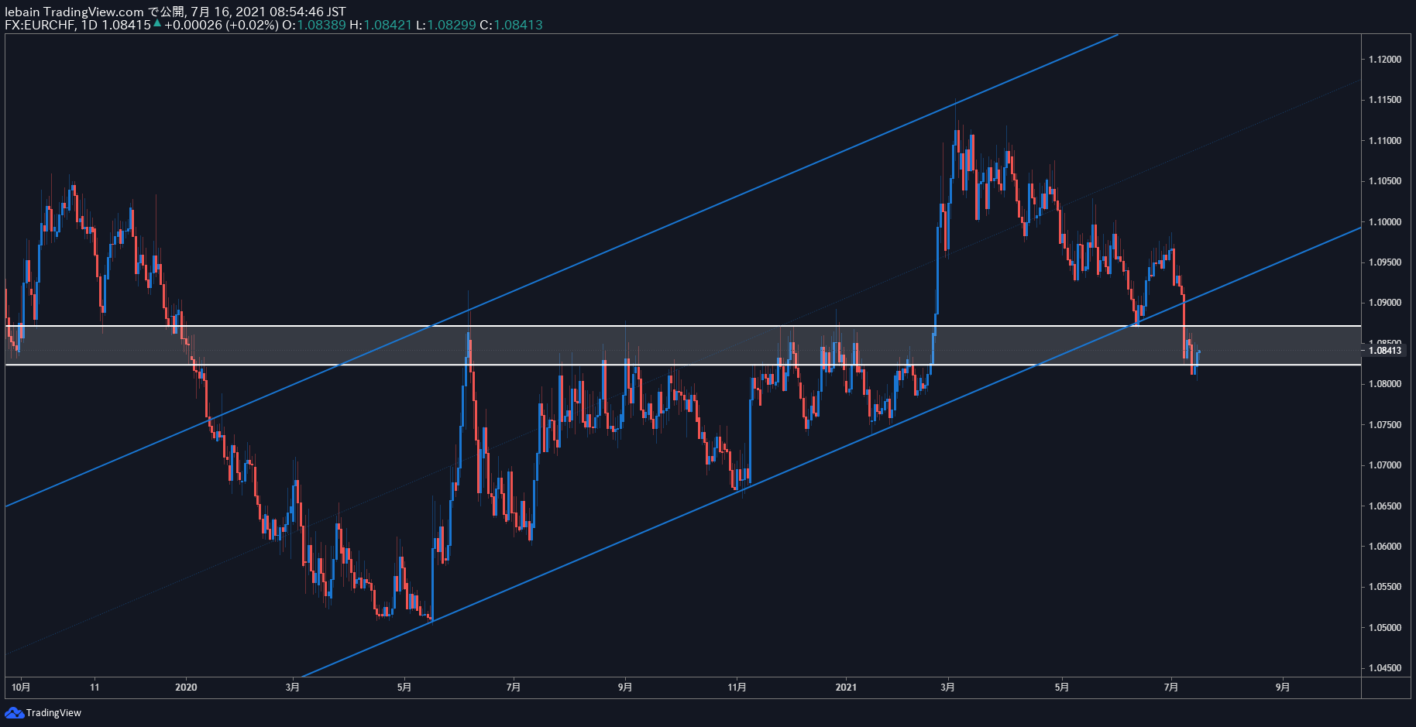Image resolution: width=1416 pixels, height=727 pixels.
Task: Click the 7月 label after 2021
Action: click(x=1171, y=687)
